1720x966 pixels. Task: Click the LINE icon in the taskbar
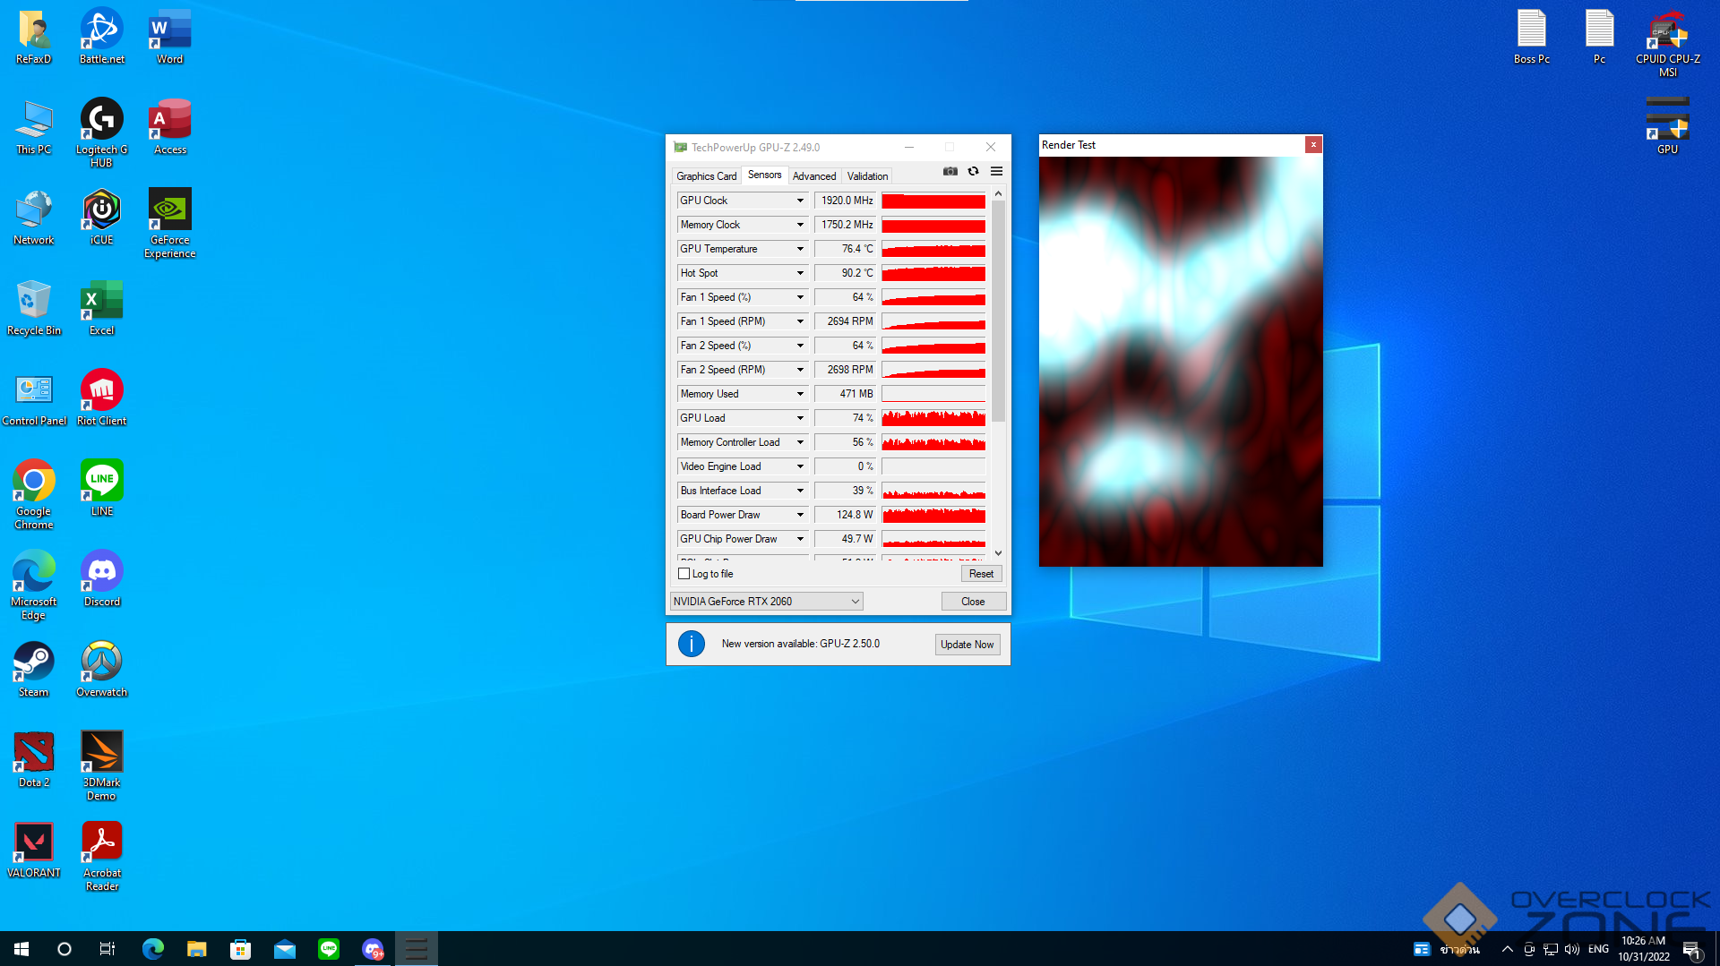click(x=329, y=948)
